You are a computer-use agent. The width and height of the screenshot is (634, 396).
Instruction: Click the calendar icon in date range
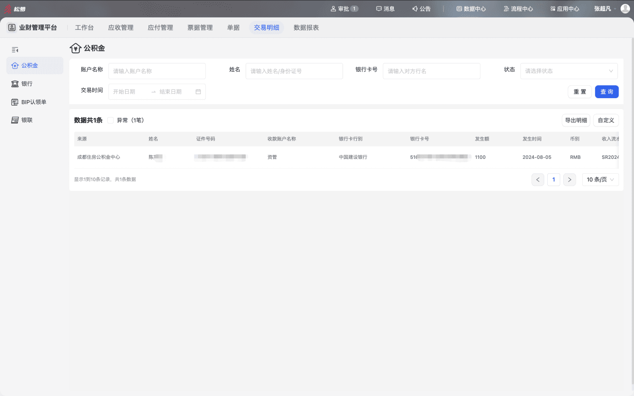[x=198, y=92]
